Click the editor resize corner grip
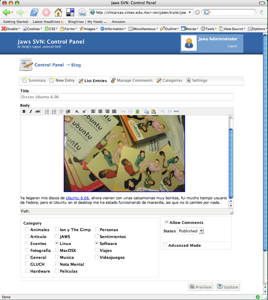Viewport: 268px width, 300px height. coord(231,213)
